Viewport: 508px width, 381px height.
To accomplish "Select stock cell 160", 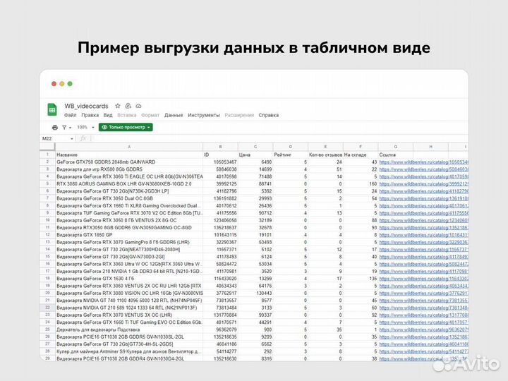I will point(361,184).
